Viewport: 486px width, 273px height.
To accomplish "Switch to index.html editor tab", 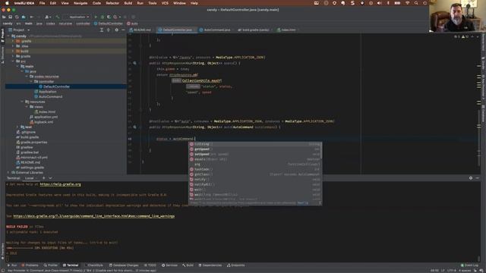I will (x=286, y=30).
